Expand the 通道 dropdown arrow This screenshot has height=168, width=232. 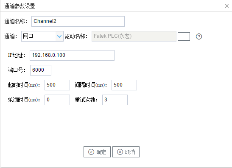(x=59, y=36)
